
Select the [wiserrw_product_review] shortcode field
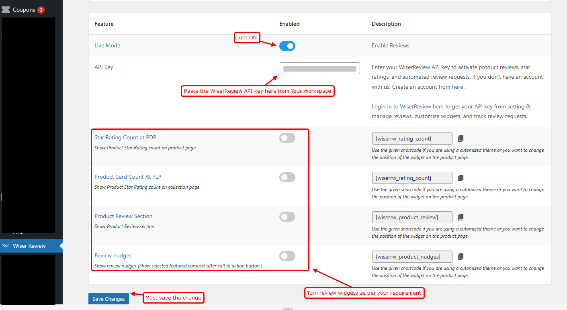(412, 217)
